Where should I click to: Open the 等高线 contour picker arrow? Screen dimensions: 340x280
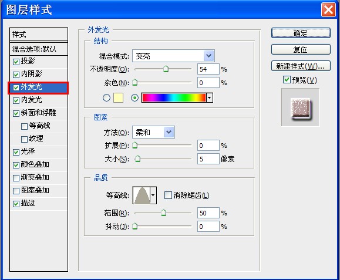click(x=153, y=195)
